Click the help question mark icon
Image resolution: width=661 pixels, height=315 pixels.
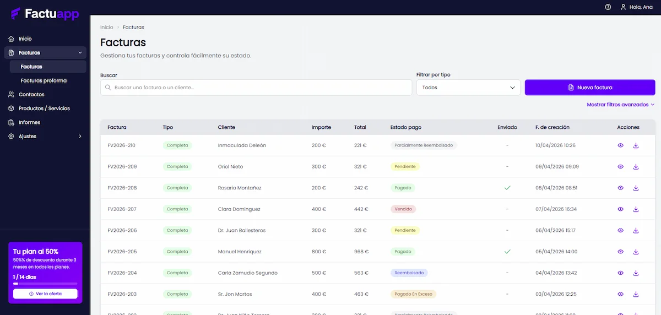point(608,7)
